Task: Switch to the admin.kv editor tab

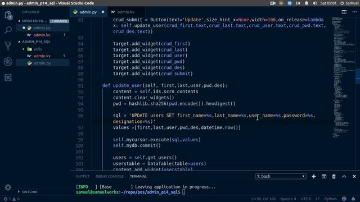Action: coord(125,12)
